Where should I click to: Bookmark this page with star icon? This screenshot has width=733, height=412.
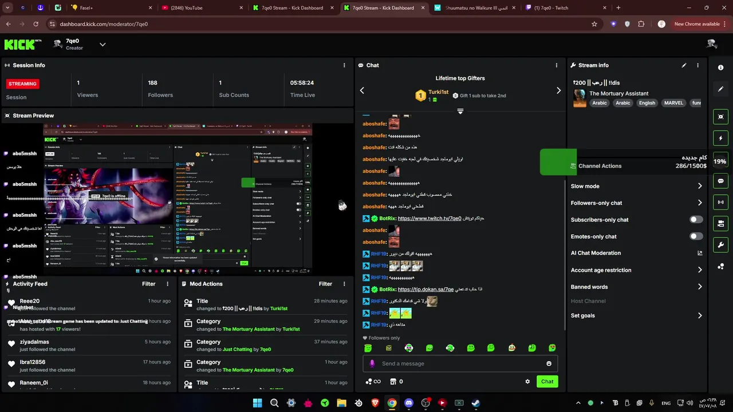[x=594, y=24]
